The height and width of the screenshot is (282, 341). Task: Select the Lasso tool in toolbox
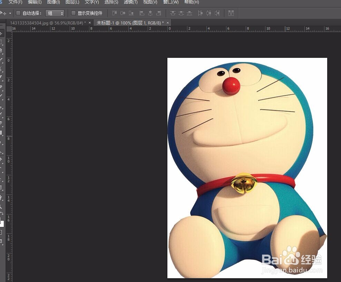[x=1, y=51]
